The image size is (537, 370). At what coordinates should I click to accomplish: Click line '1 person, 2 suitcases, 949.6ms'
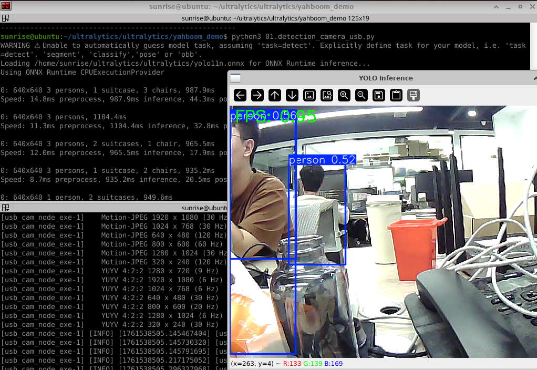pos(87,197)
